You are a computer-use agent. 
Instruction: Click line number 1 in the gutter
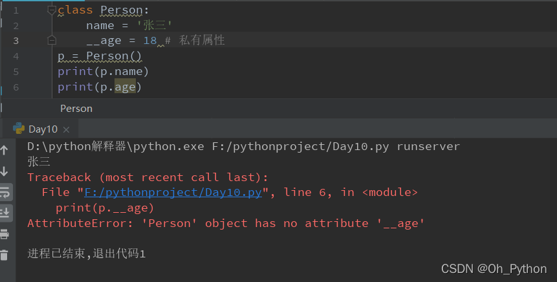point(16,10)
